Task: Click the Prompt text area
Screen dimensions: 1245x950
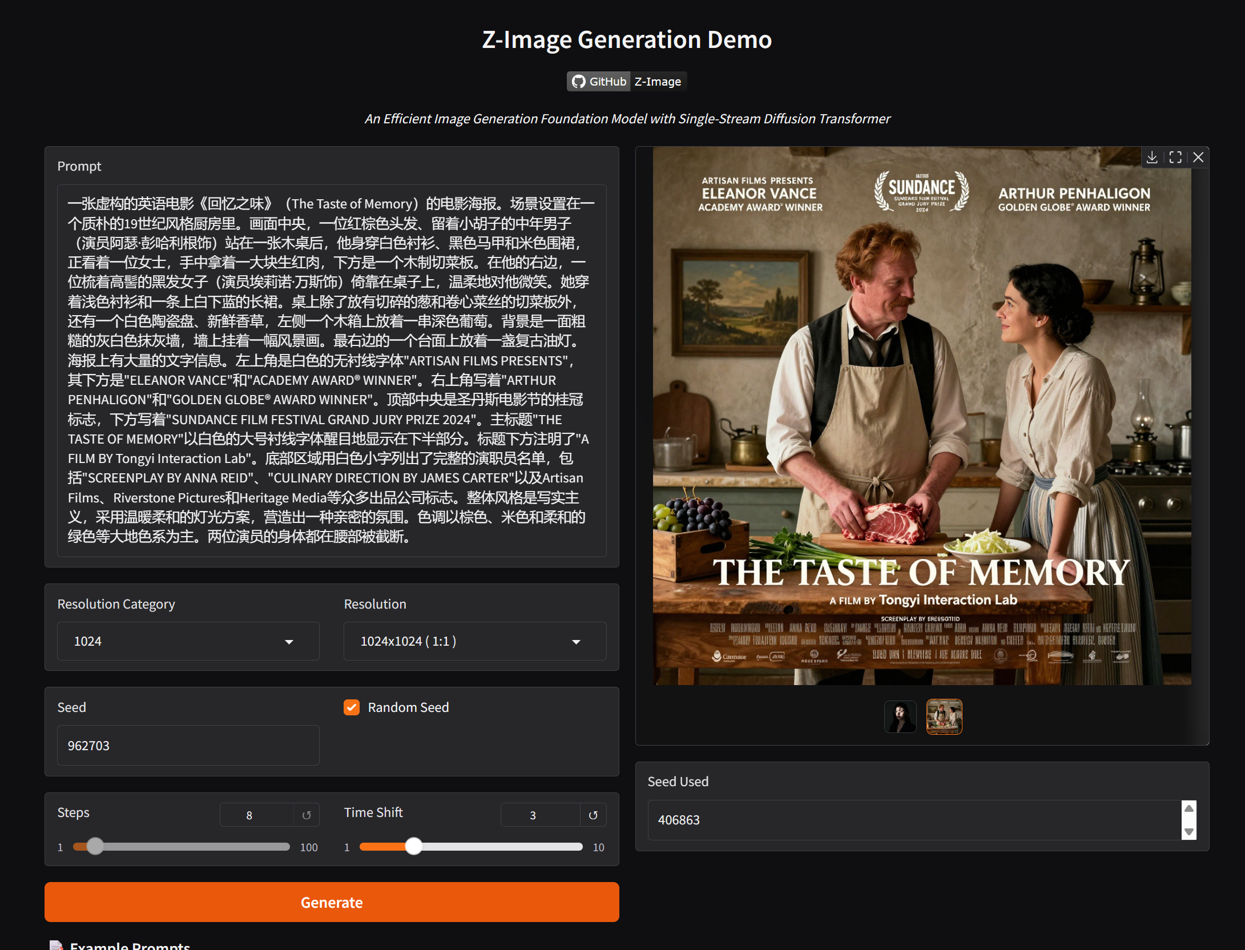Action: coord(331,370)
